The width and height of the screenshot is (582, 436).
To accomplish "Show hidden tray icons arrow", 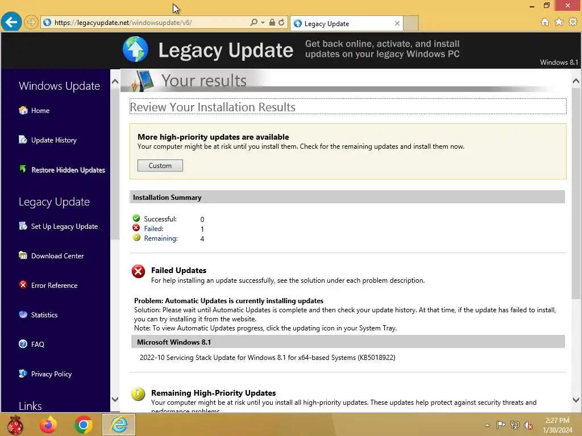I will point(487,425).
